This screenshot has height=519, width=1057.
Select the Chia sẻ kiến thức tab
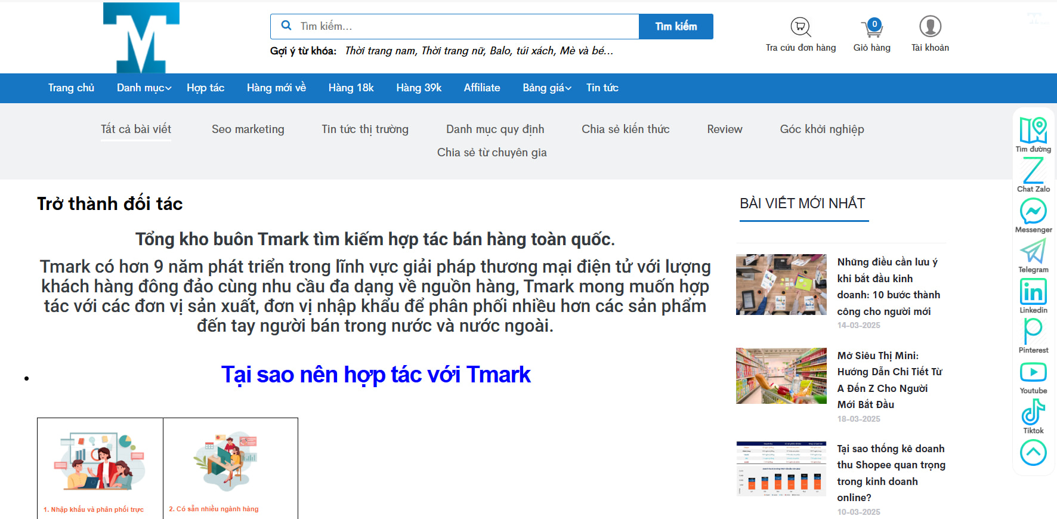(x=626, y=129)
